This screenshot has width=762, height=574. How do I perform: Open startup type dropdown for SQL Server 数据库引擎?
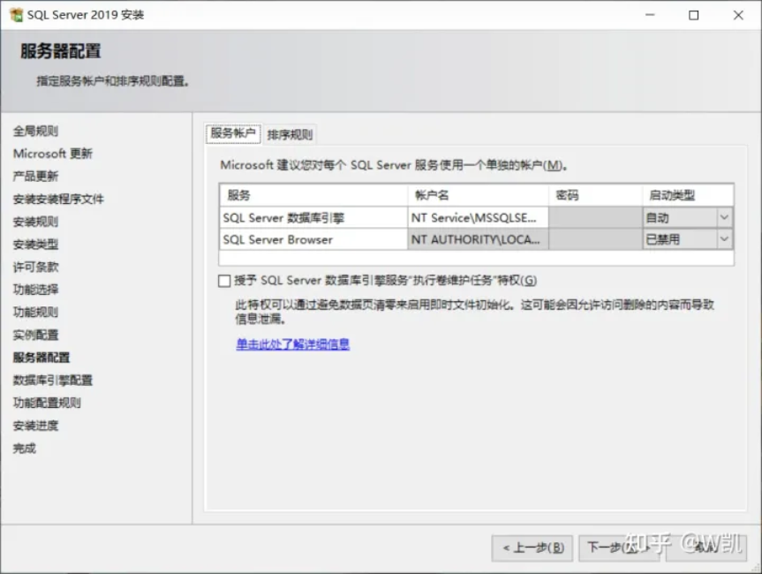click(x=724, y=217)
